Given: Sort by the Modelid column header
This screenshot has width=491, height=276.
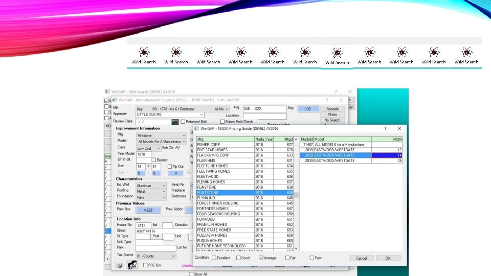Looking at the screenshot, I should [306, 139].
